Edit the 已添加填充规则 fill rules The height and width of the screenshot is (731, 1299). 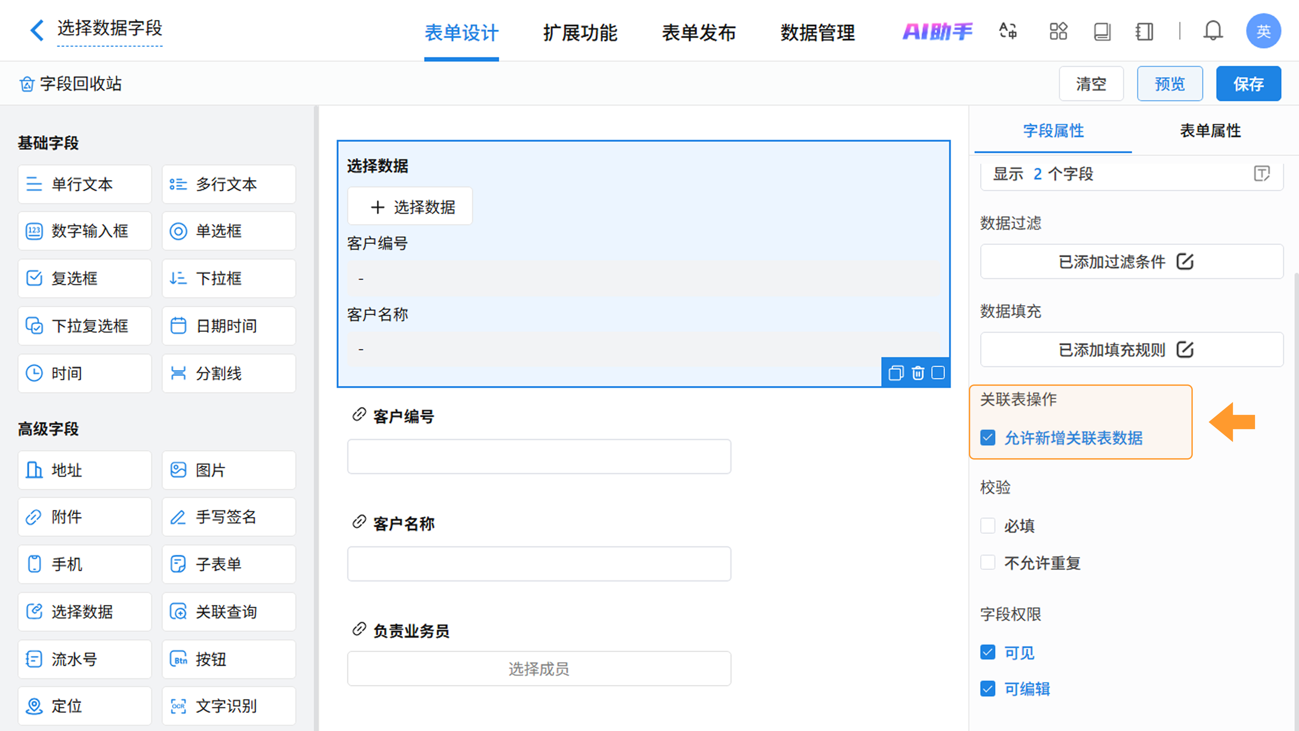[x=1132, y=349]
